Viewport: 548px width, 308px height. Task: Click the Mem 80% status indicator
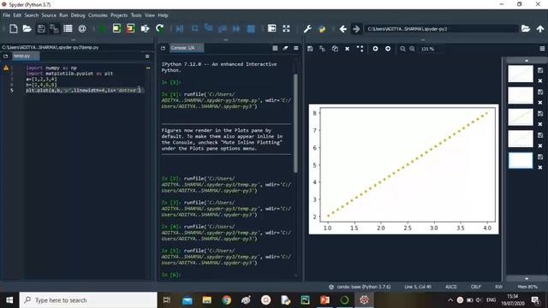tap(527, 287)
